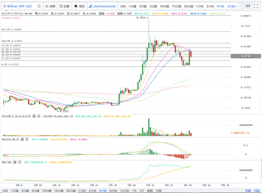Open the 指標 indicators menu
The width and height of the screenshot is (262, 193).
(x=50, y=6)
